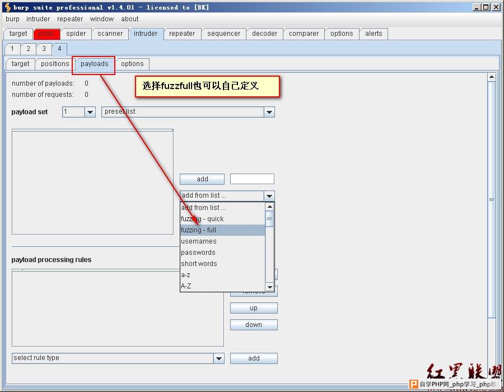Click the Burp Suite title bar icon
This screenshot has height=392, width=504.
click(7, 7)
